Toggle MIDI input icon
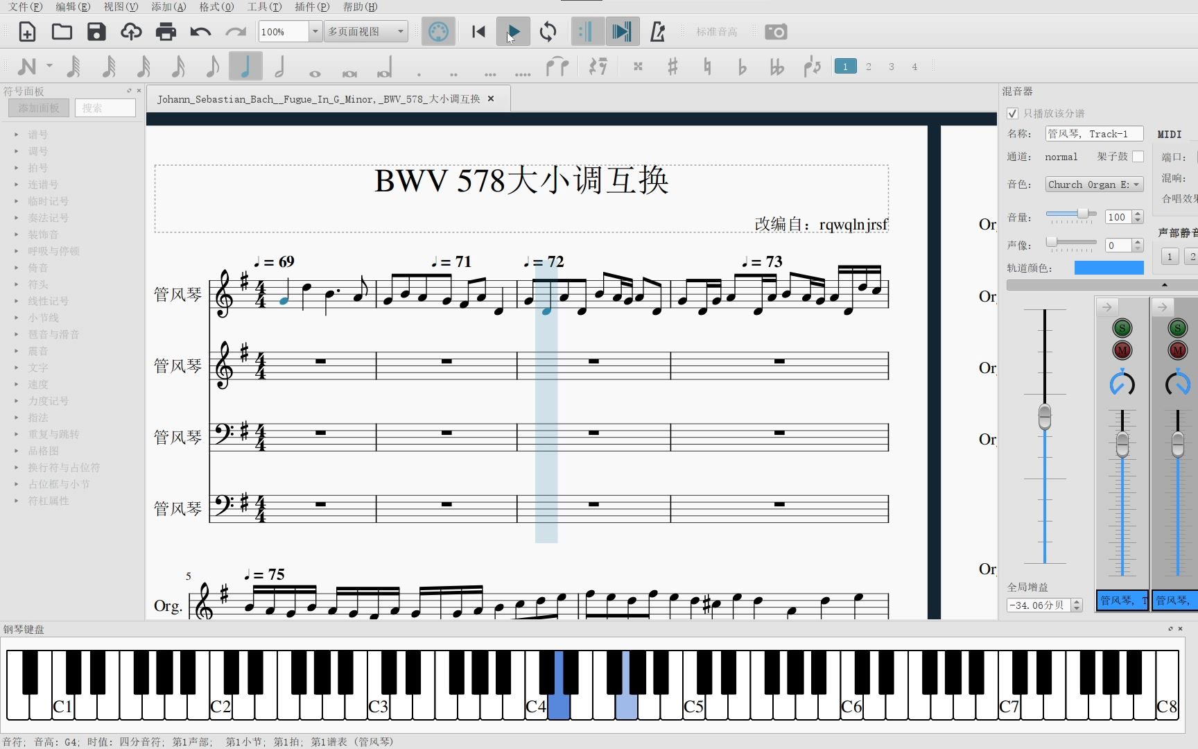The width and height of the screenshot is (1198, 749). click(438, 32)
